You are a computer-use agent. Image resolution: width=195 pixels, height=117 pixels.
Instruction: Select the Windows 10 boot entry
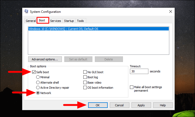tap(99, 29)
